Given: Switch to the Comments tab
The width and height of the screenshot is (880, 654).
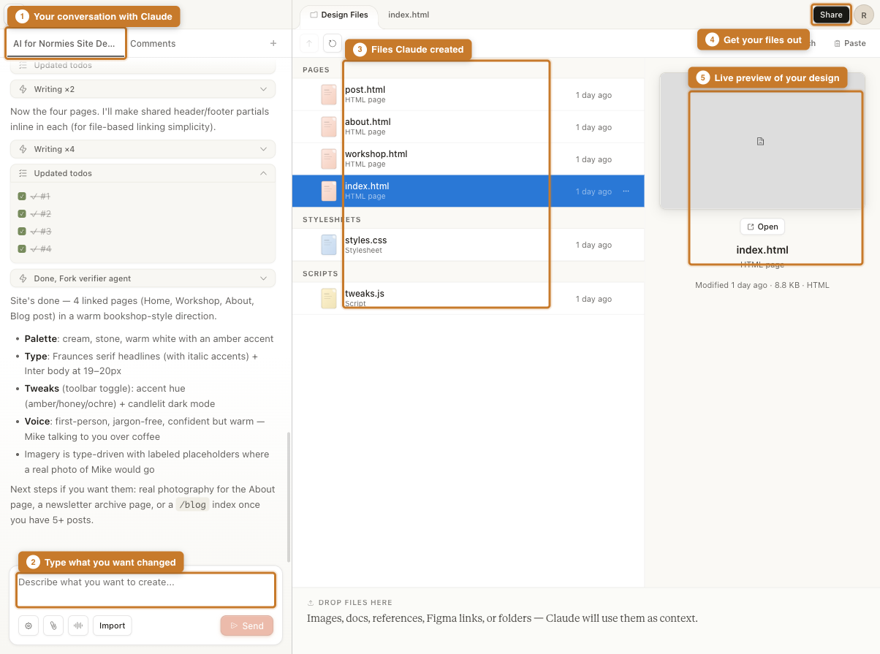Looking at the screenshot, I should point(152,43).
